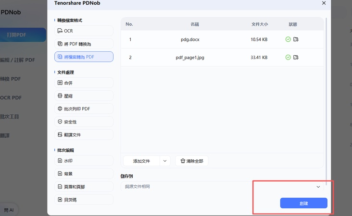Viewport: 352px width, 216px height.
Task: Select 批次工具 in main window sidebar
Action: coord(10,117)
